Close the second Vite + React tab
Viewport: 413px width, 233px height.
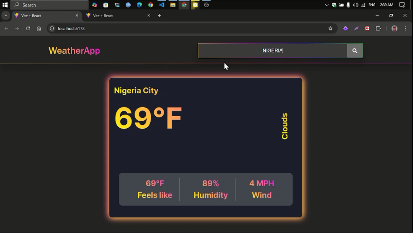(x=149, y=16)
